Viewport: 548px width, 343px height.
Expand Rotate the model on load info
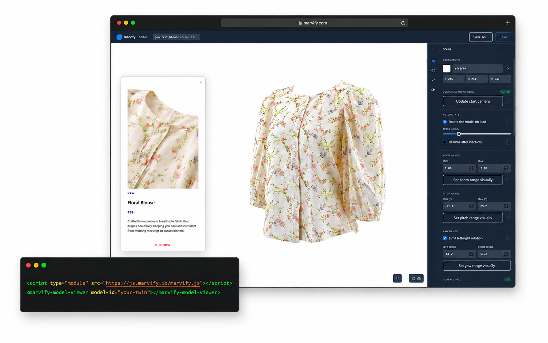point(508,122)
